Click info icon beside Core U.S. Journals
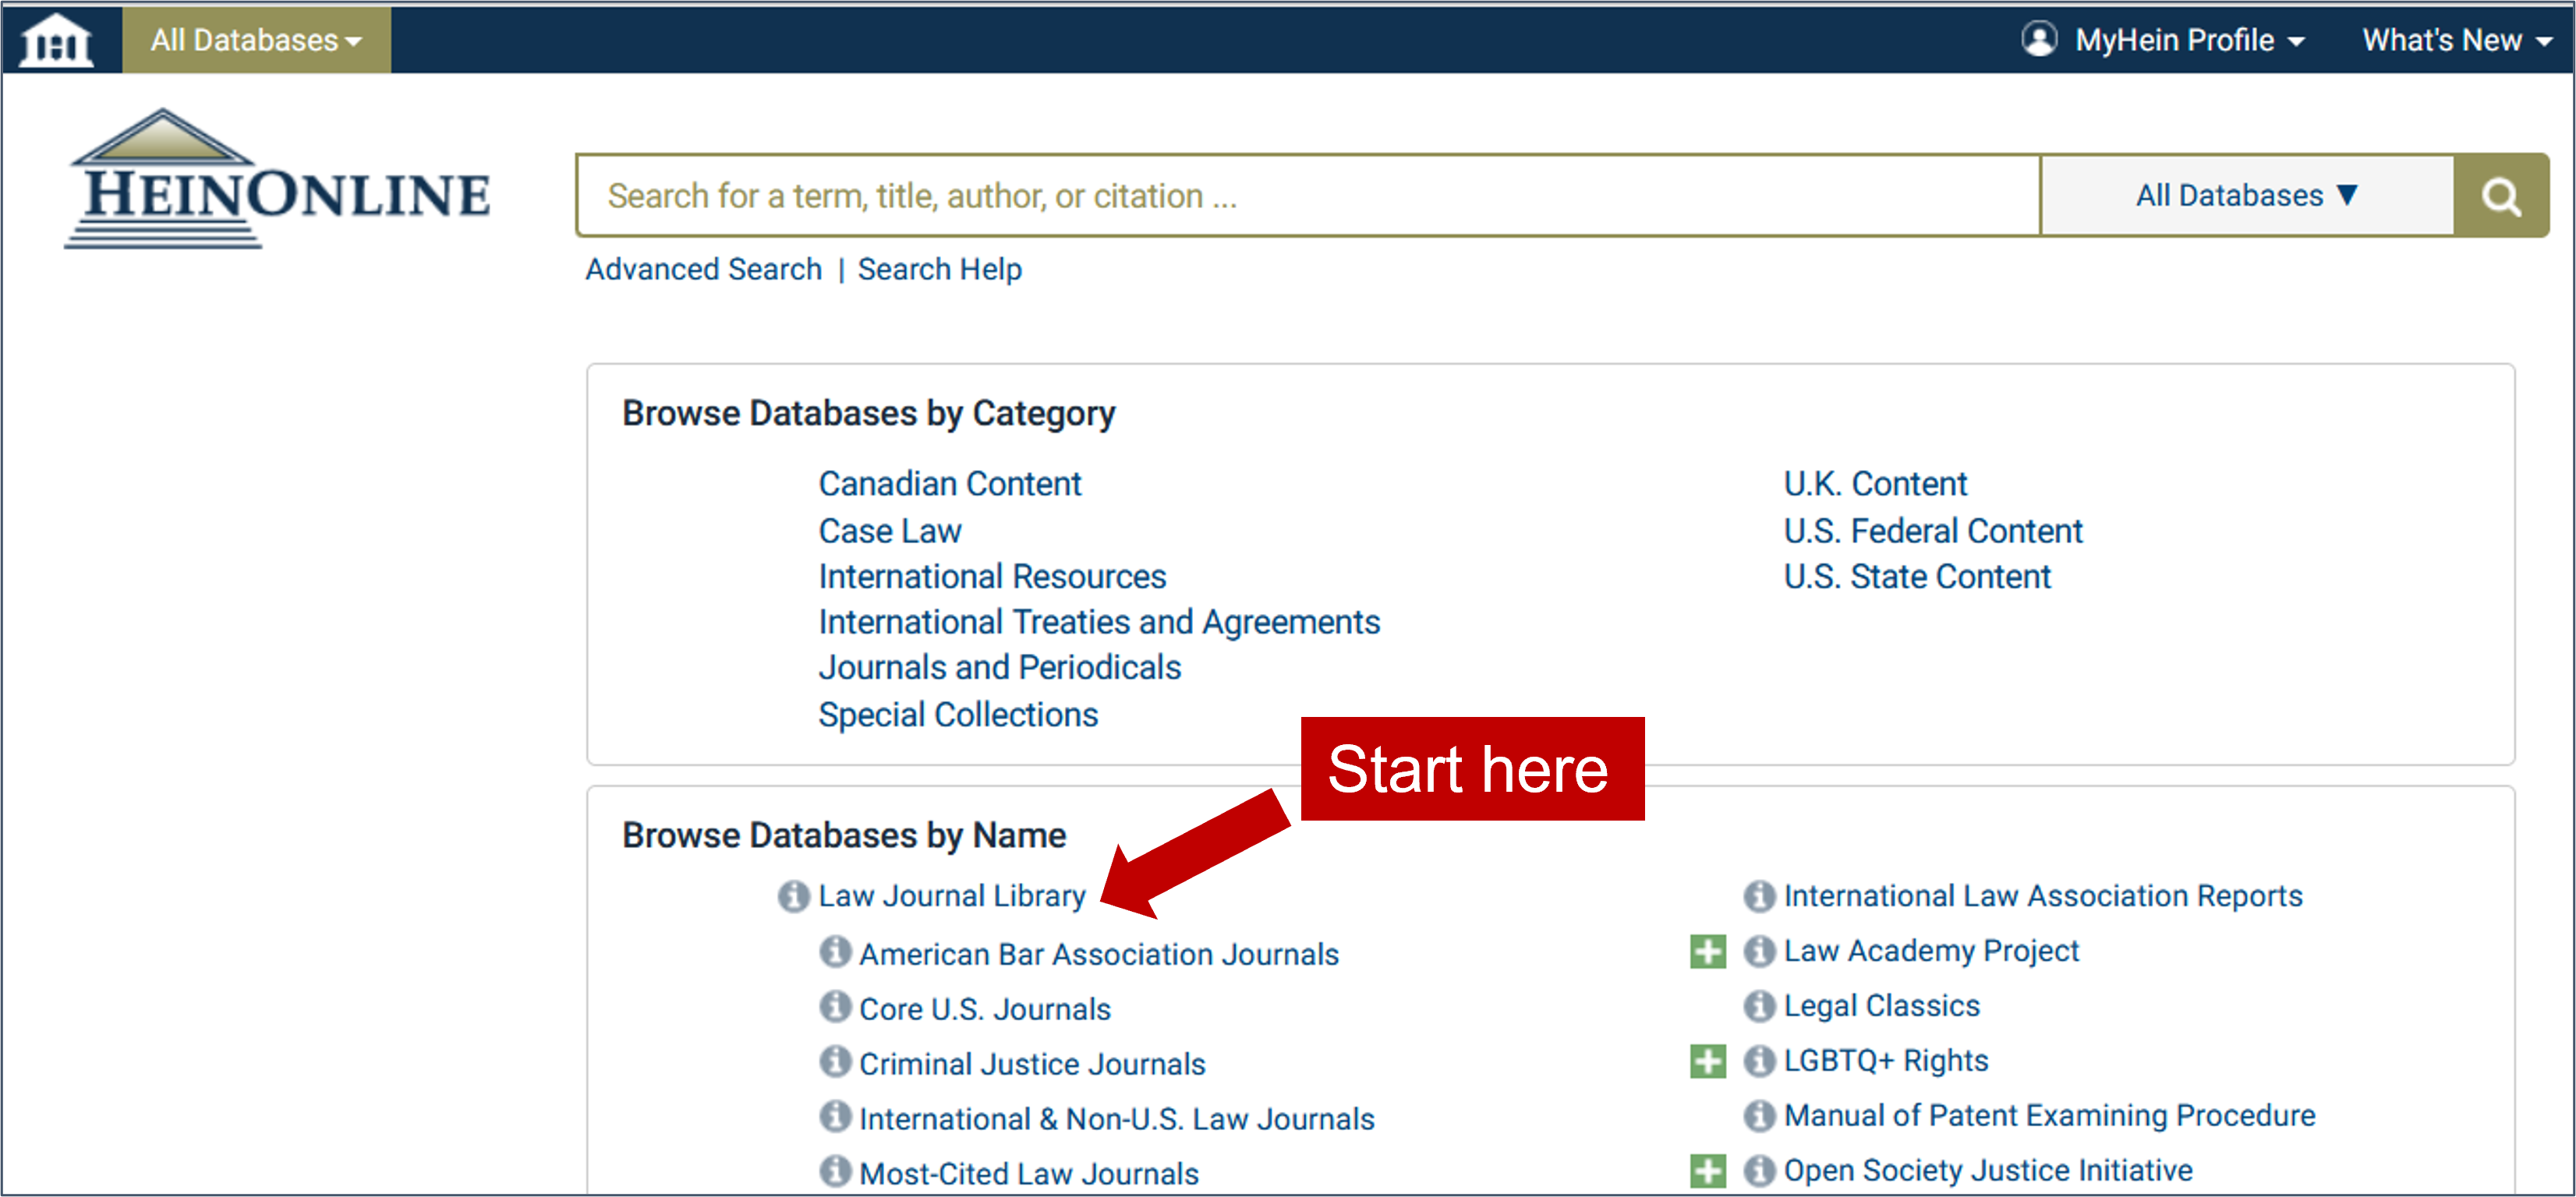2576x1197 pixels. tap(835, 1007)
